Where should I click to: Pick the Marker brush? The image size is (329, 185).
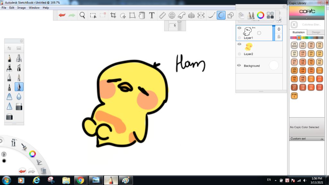[9, 68]
